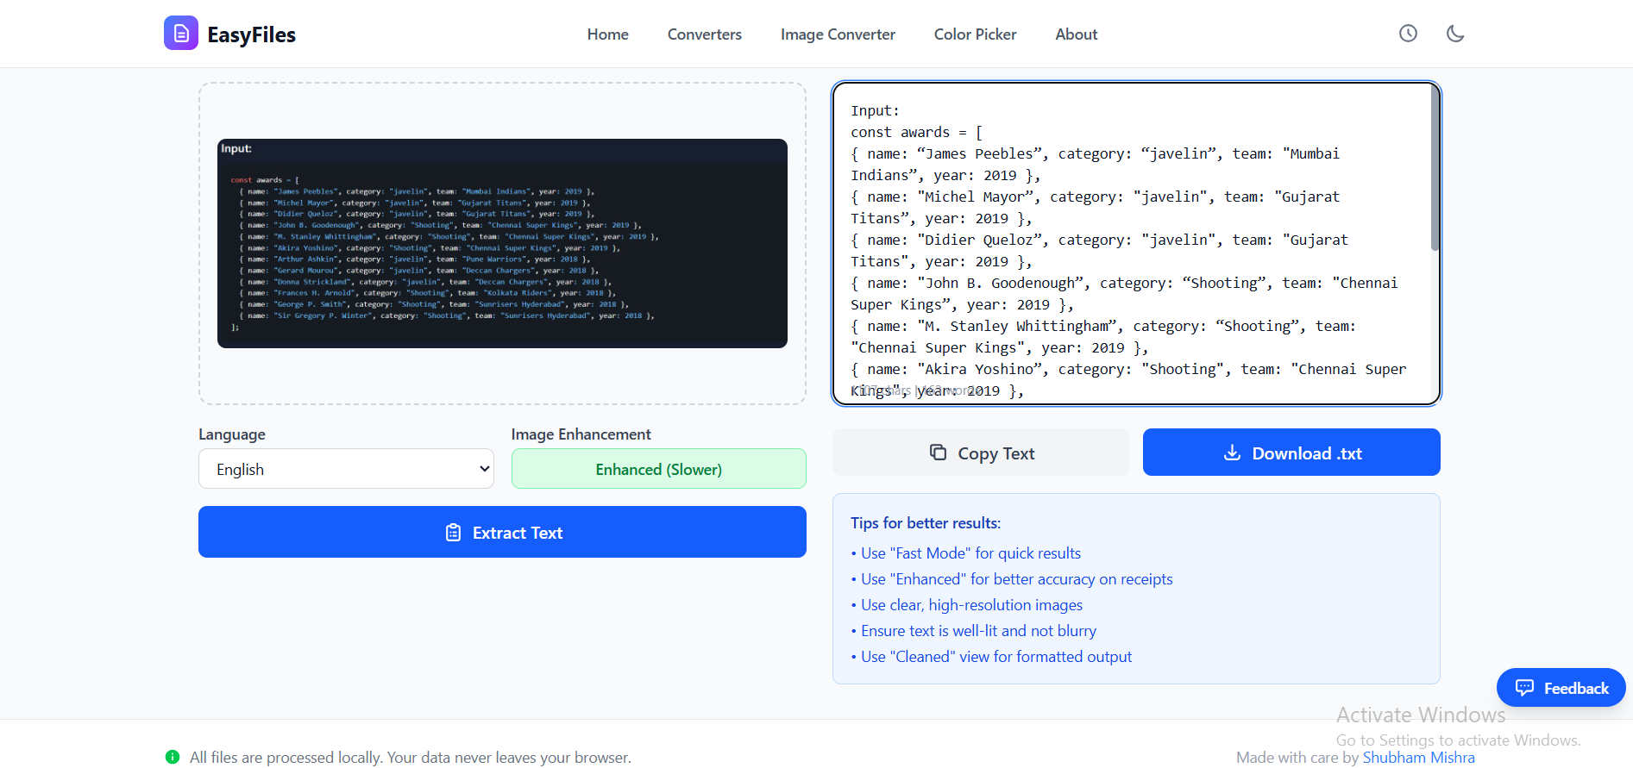Image resolution: width=1633 pixels, height=768 pixels.
Task: Open the Shubham Mishra link
Action: pos(1418,758)
